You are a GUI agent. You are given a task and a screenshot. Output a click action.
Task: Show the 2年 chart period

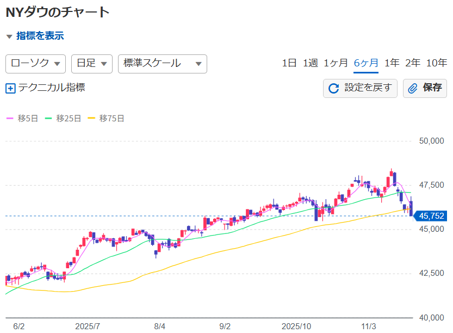(413, 63)
